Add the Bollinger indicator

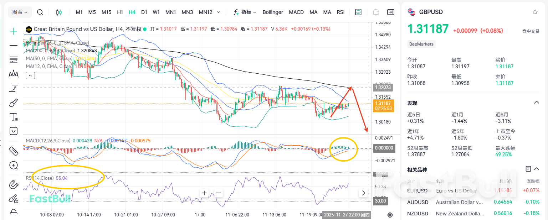click(273, 12)
